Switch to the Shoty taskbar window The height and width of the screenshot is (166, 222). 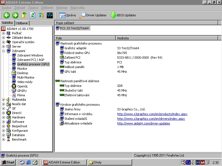click(110, 162)
